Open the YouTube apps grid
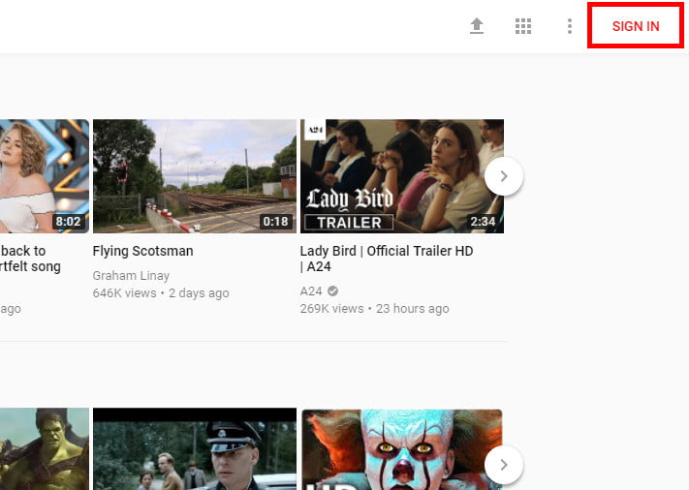The width and height of the screenshot is (689, 490). click(523, 27)
